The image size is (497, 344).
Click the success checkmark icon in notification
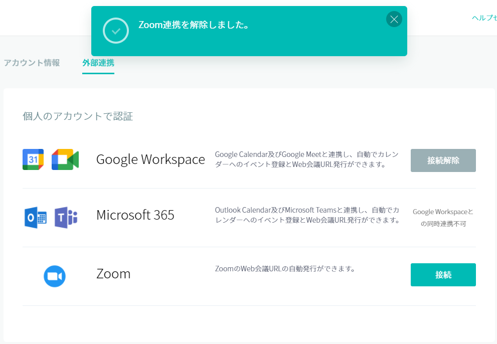point(116,31)
